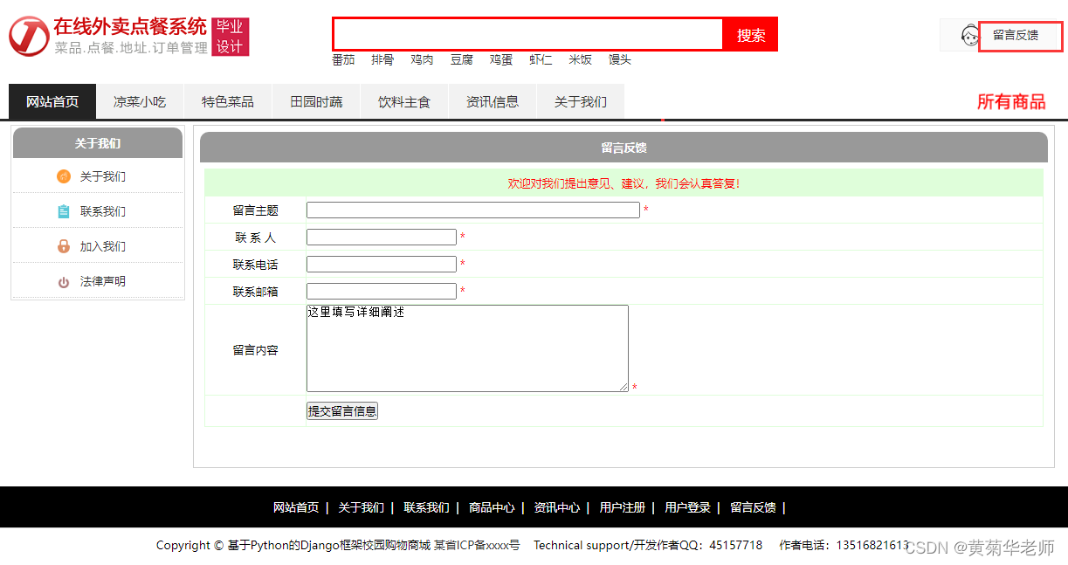Open 联系我们 in left sidebar list
This screenshot has width=1068, height=565.
[103, 211]
